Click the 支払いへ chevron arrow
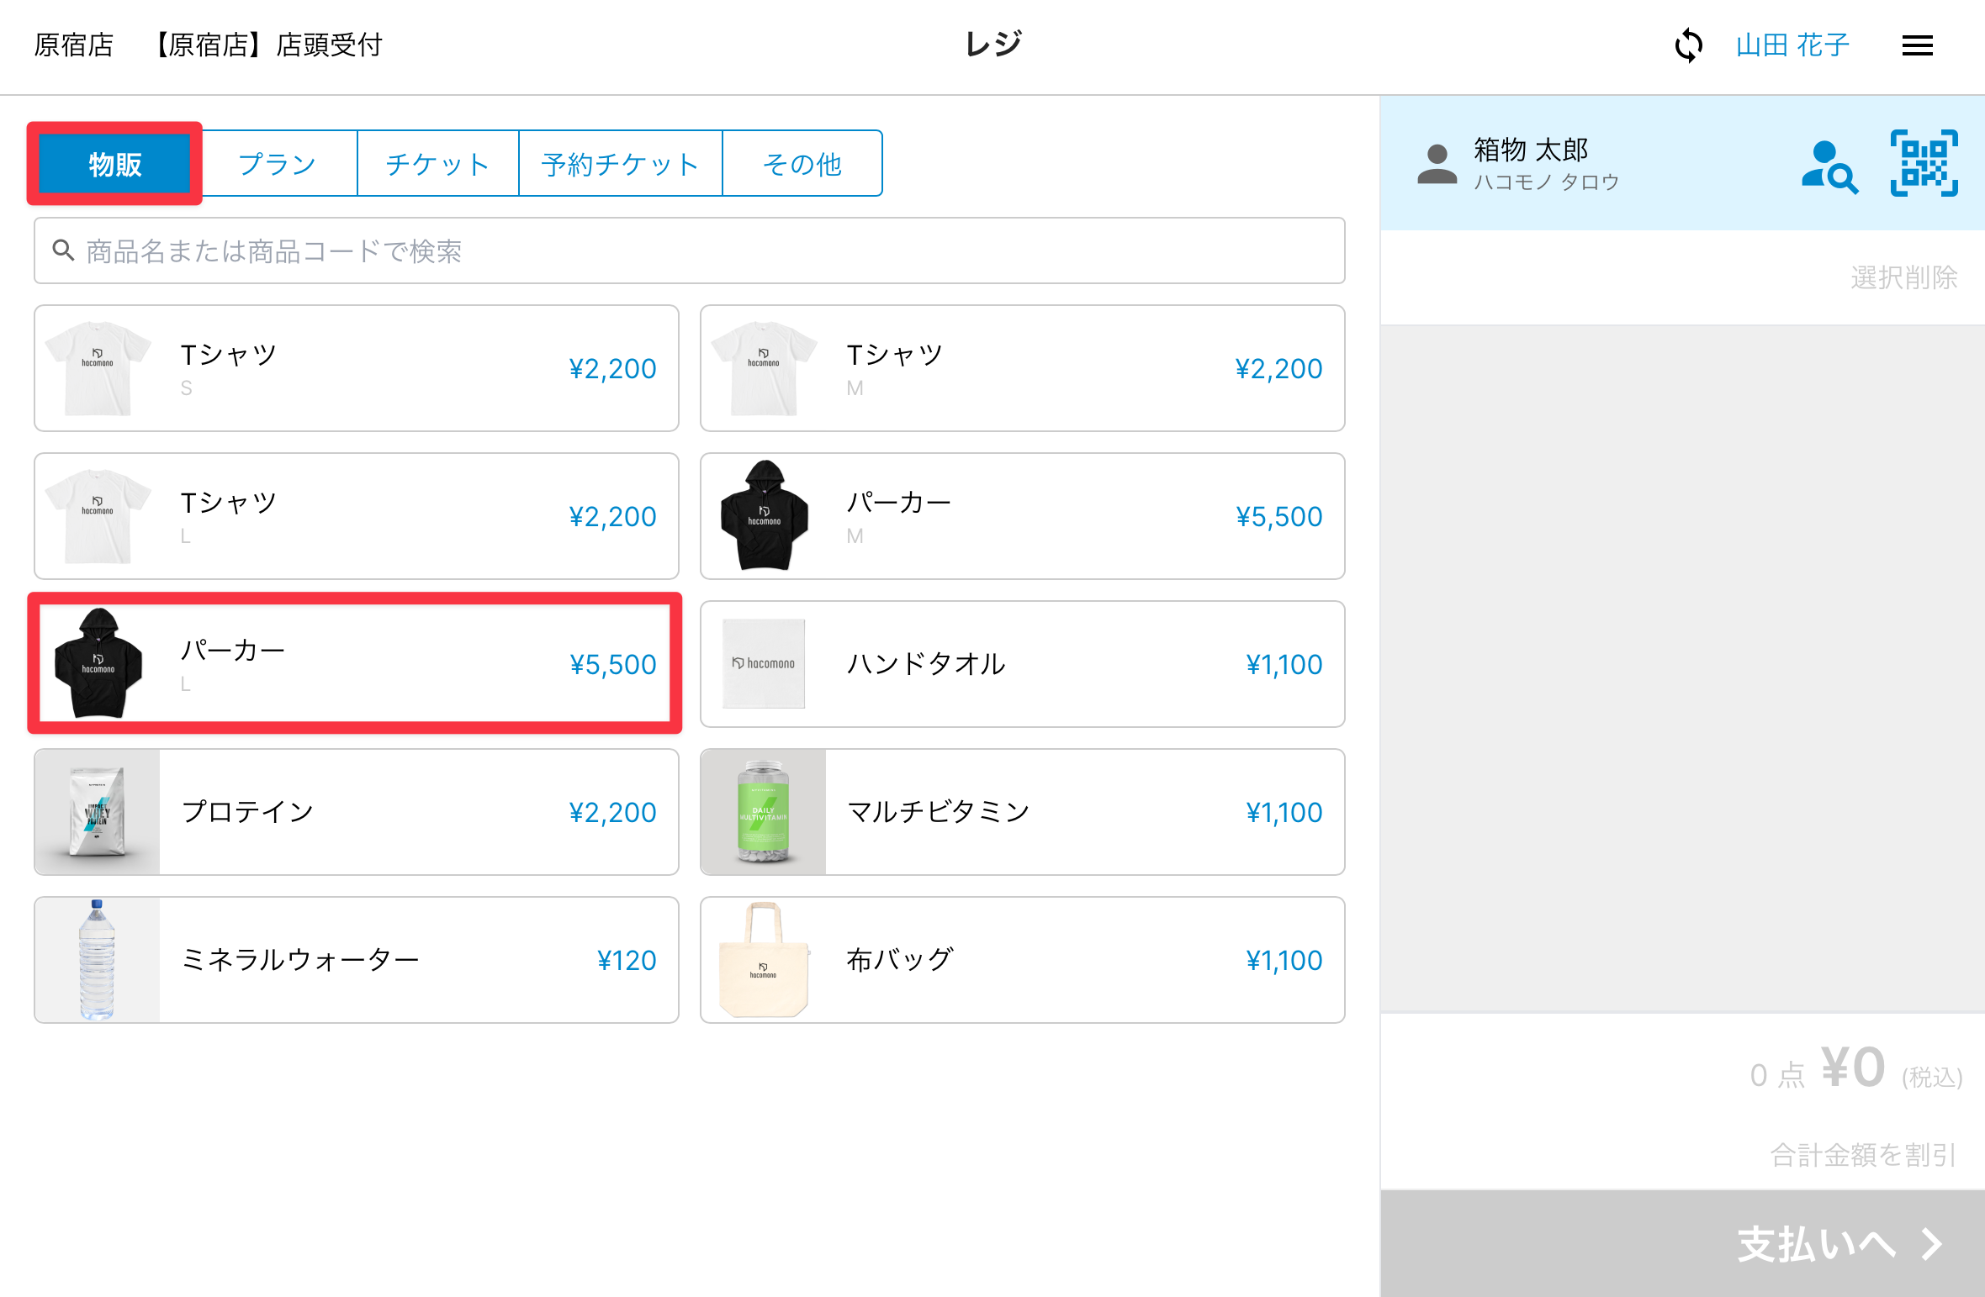The width and height of the screenshot is (1985, 1297). pos(1932,1244)
